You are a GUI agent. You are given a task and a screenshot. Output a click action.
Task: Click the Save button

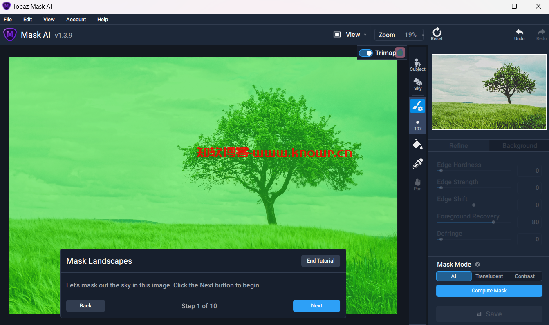point(489,314)
